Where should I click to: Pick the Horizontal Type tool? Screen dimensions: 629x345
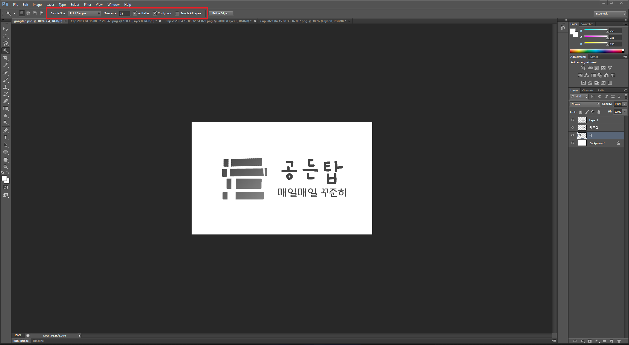(x=5, y=137)
